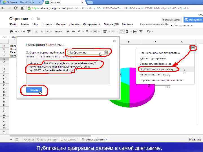Viewport: 203px width, 152px height.
Task: Click the HTML embed code text box
Action: point(68,71)
